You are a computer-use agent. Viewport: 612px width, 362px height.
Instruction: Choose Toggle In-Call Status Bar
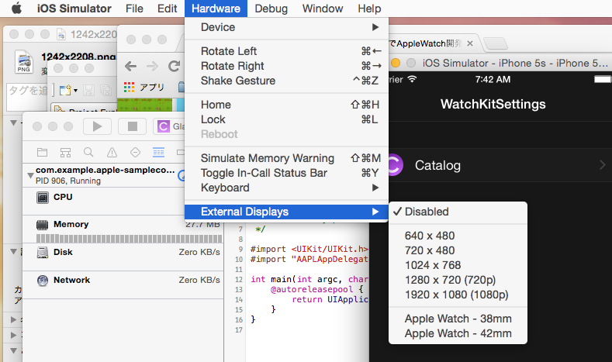(286, 173)
